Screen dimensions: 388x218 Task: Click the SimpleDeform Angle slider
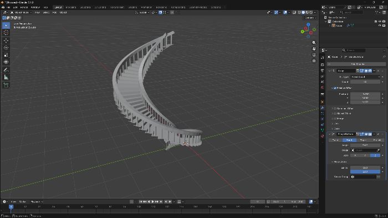[x=365, y=145]
